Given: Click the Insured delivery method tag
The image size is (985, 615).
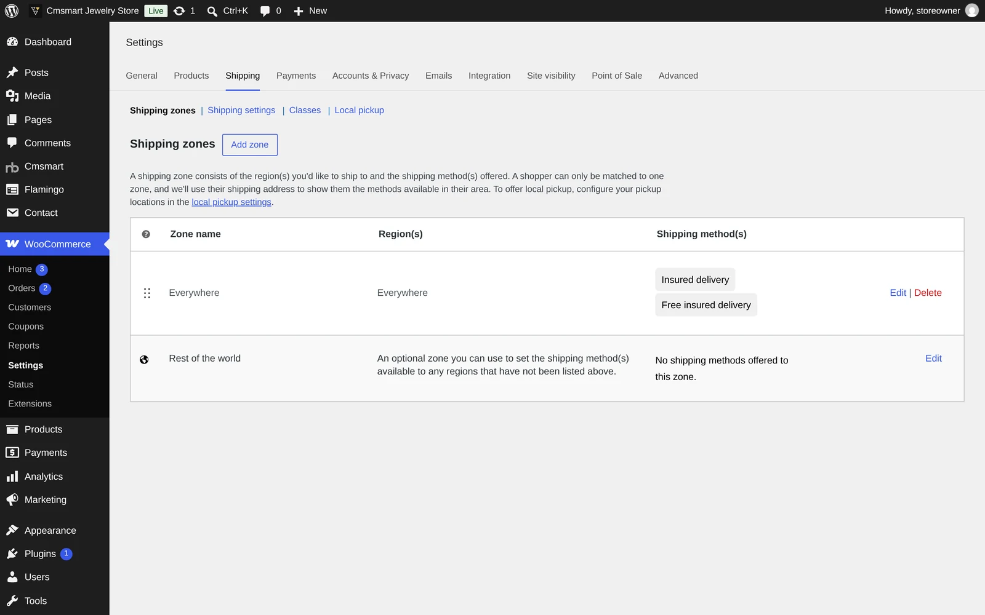Looking at the screenshot, I should click(695, 280).
